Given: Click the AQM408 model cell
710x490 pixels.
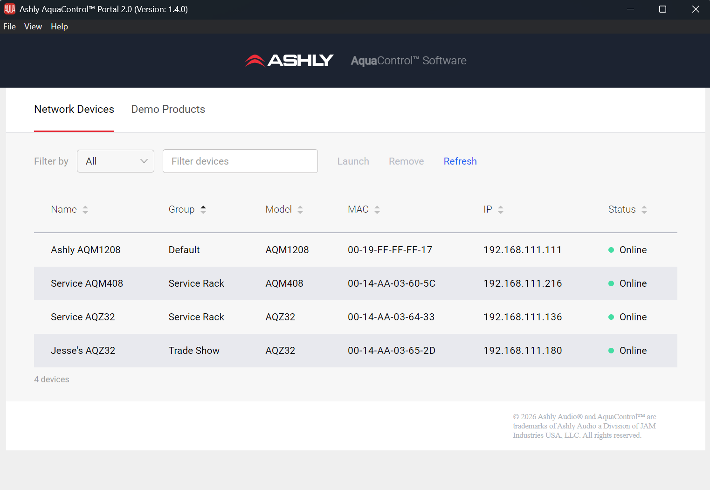Looking at the screenshot, I should [x=284, y=283].
